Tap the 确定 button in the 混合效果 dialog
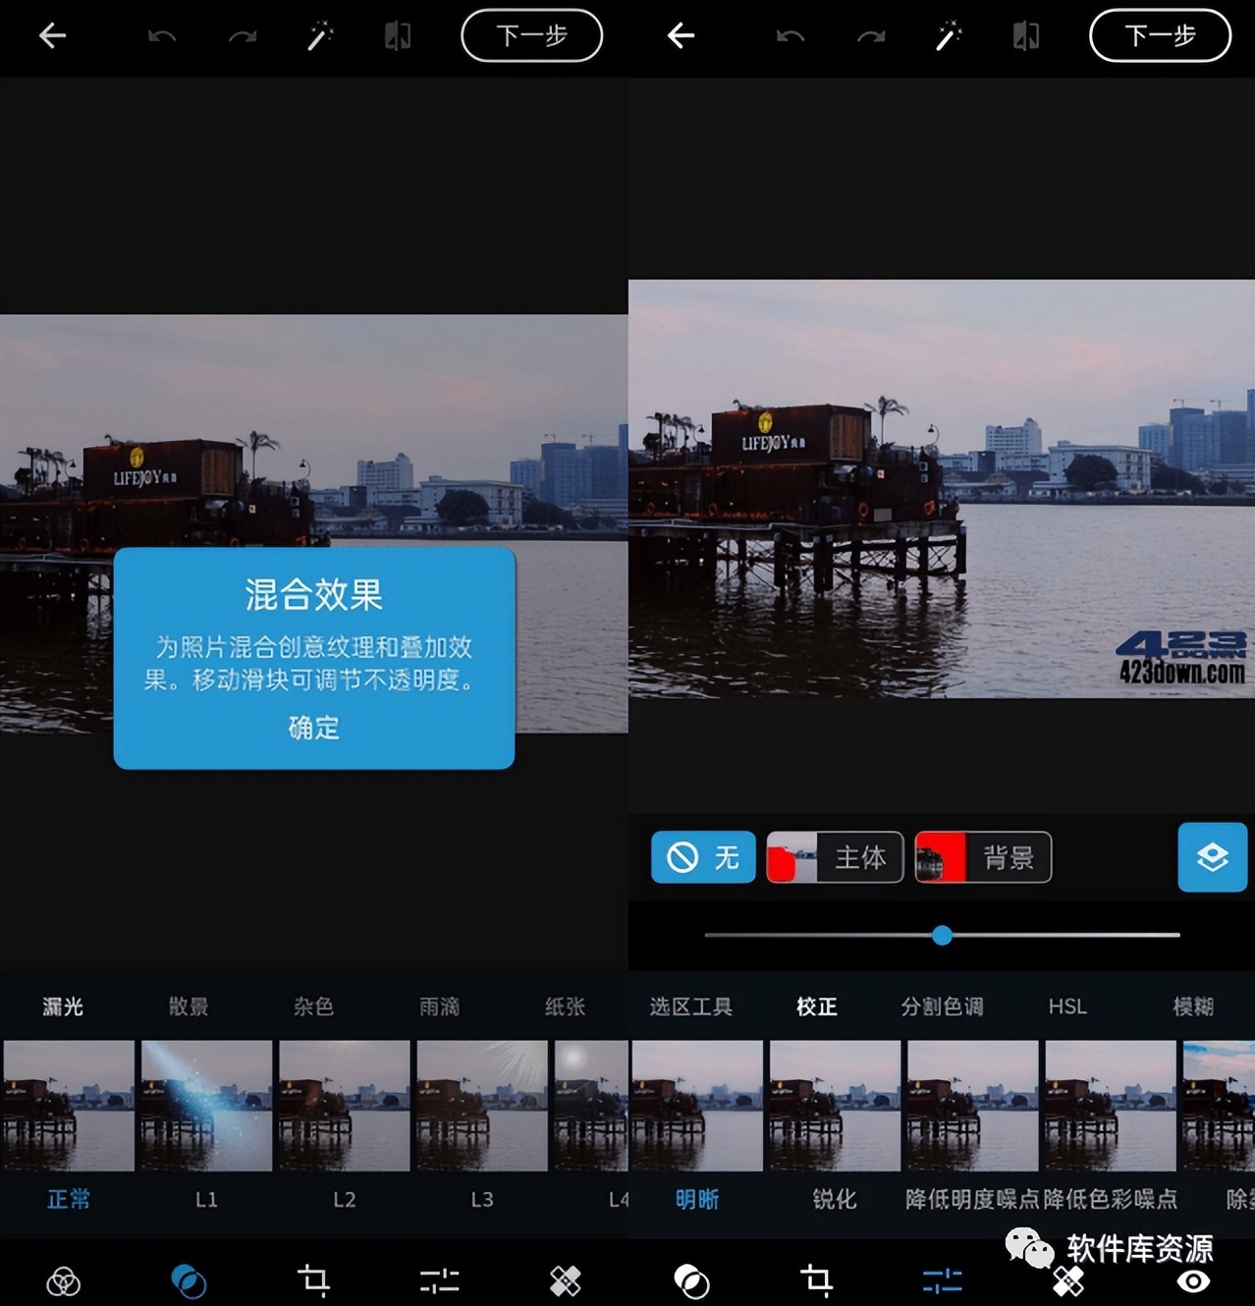The width and height of the screenshot is (1255, 1306). click(x=314, y=728)
